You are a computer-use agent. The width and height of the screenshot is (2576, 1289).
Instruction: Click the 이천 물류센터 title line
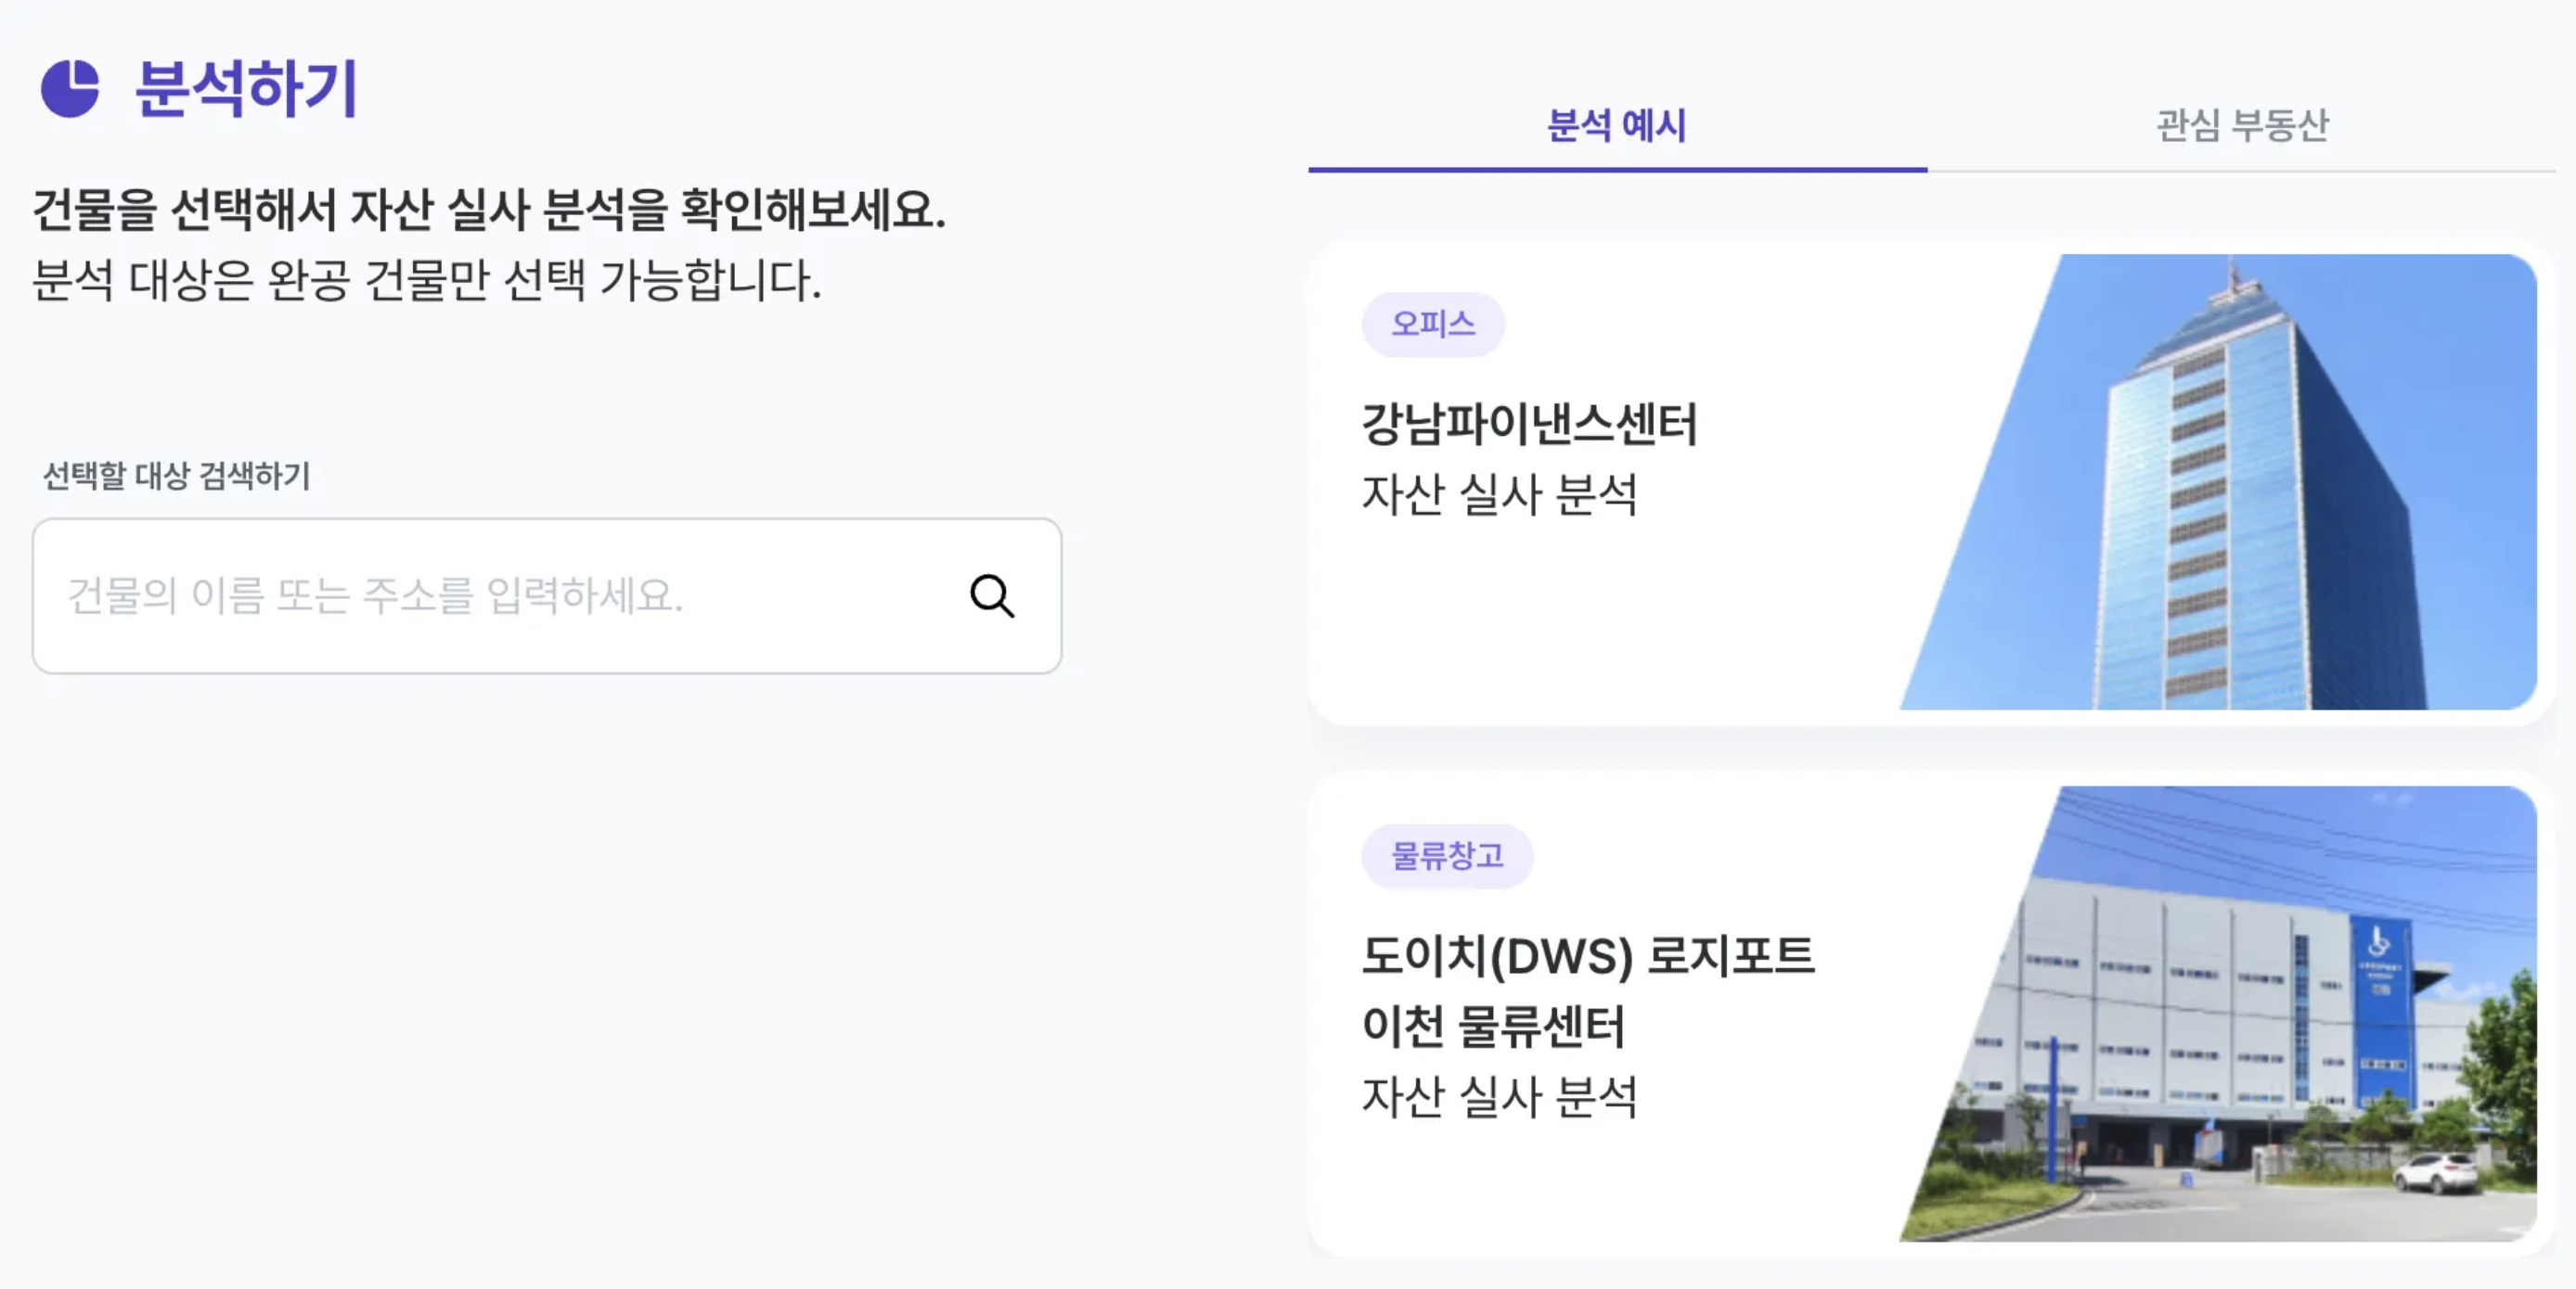pos(1494,1027)
